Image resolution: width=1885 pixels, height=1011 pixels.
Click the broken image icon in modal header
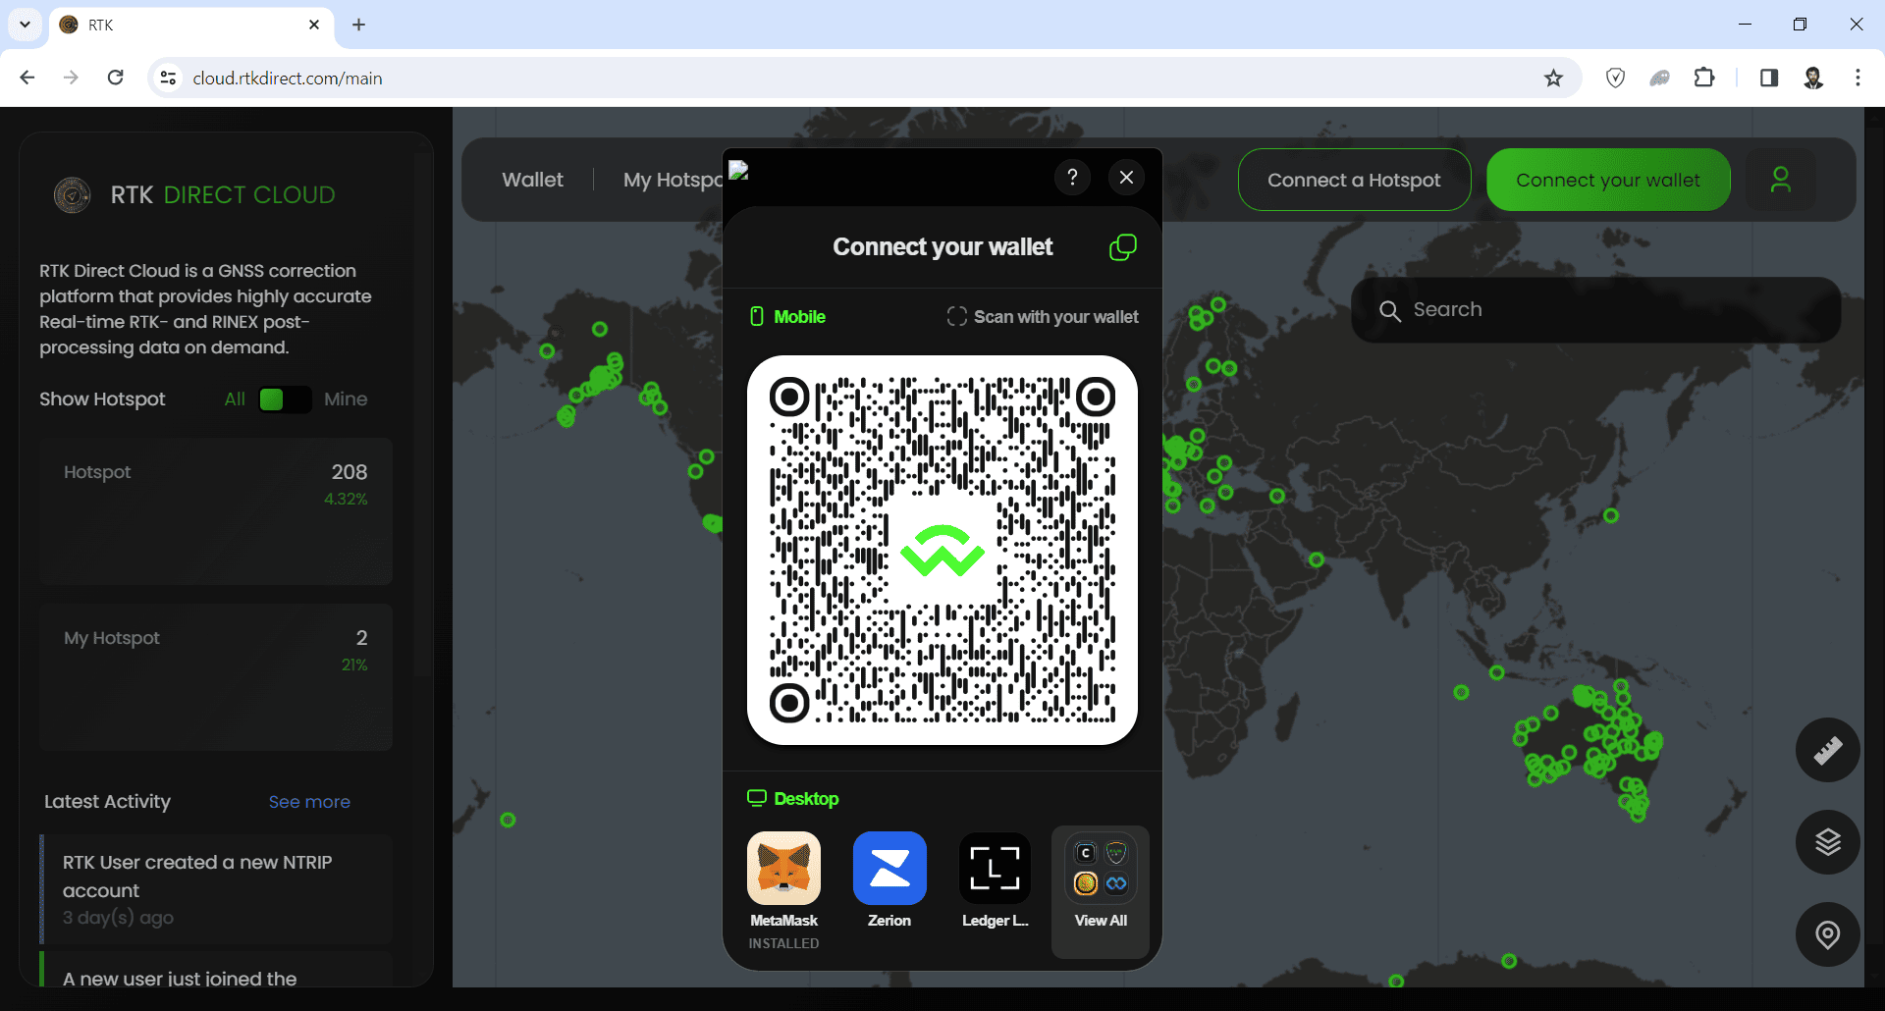click(x=739, y=171)
